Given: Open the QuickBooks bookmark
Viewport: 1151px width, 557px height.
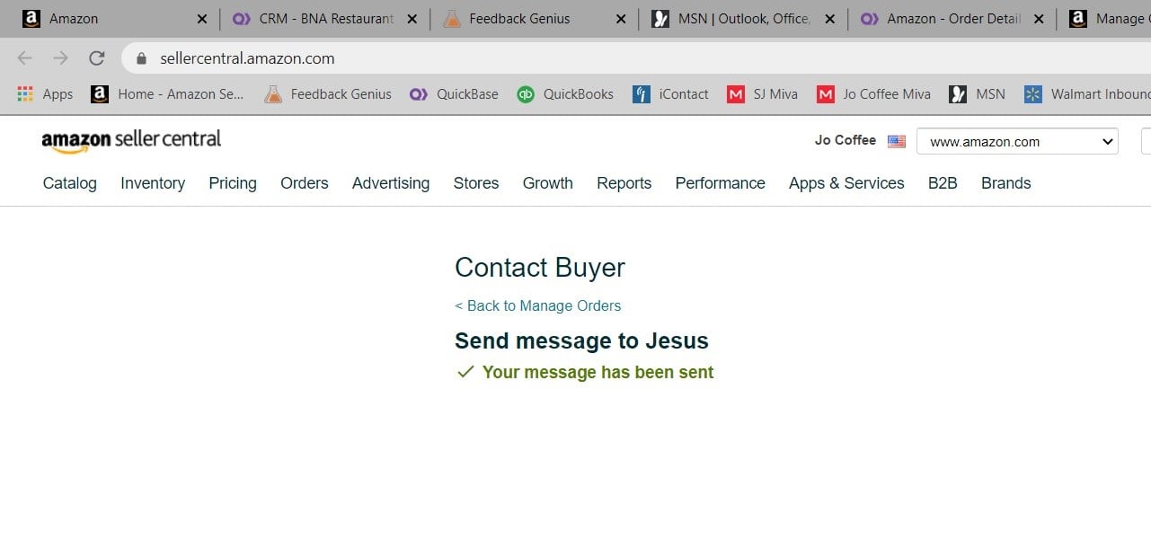Looking at the screenshot, I should click(x=565, y=94).
